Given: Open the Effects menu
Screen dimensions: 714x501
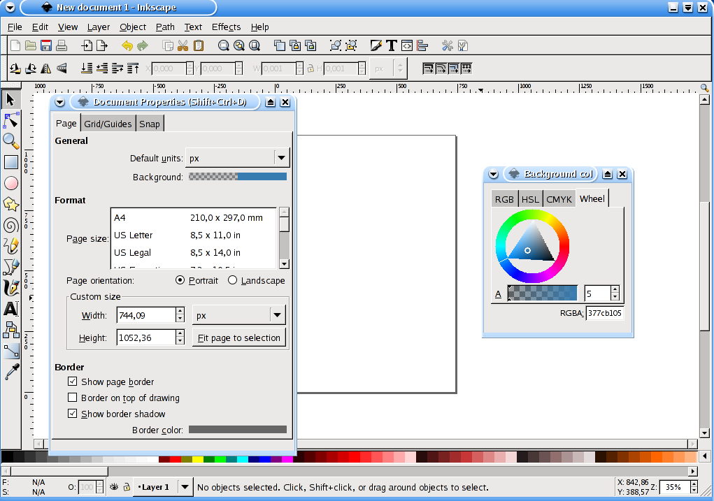Looking at the screenshot, I should [227, 27].
